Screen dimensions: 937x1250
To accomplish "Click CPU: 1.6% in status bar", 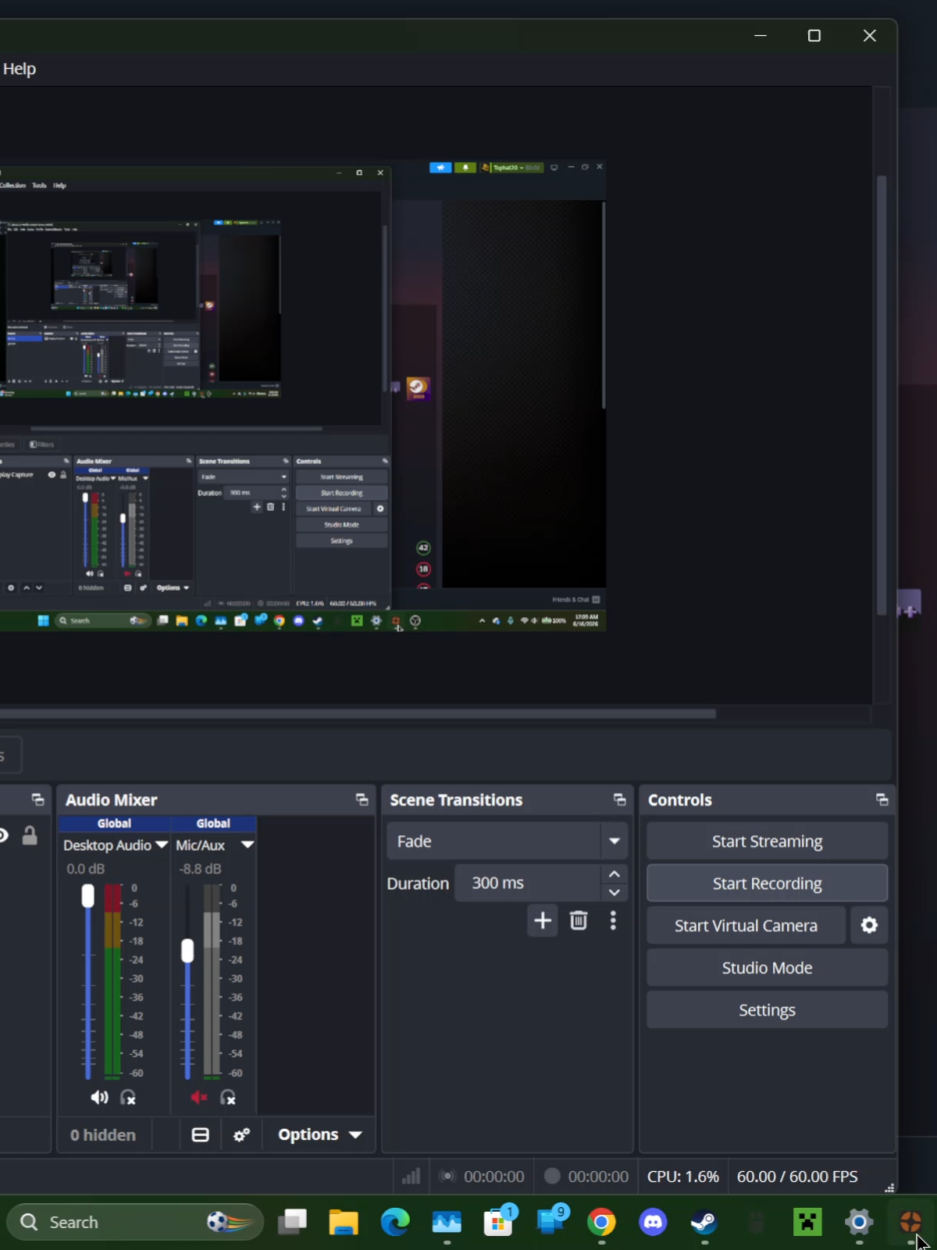I will (x=682, y=1177).
